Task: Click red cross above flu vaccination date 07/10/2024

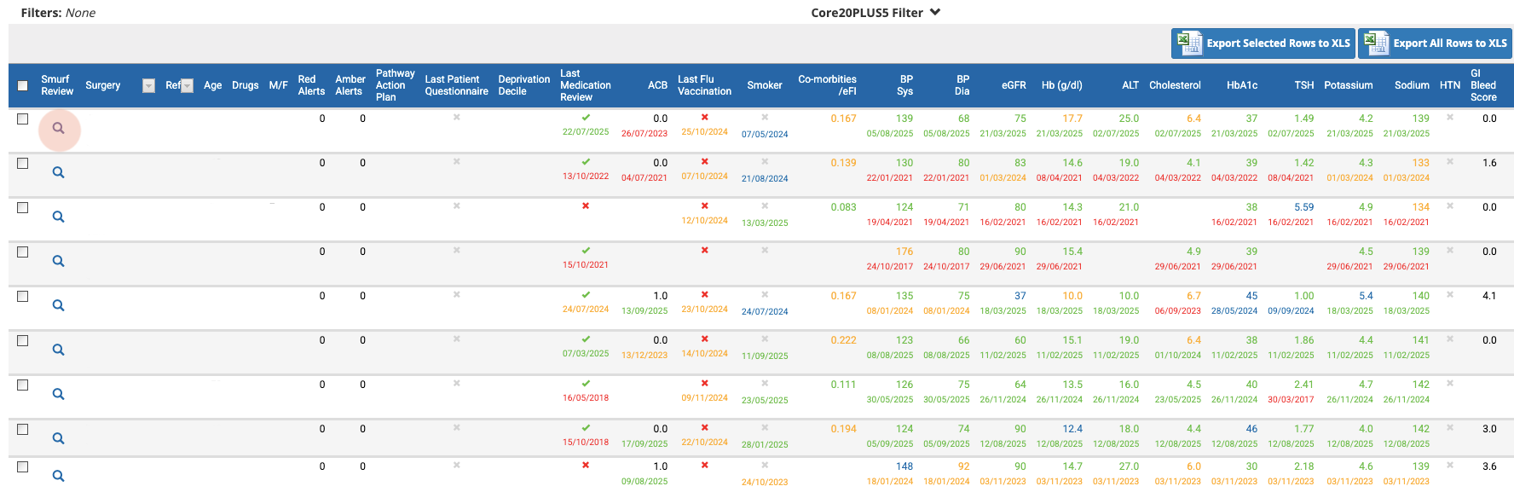Action: (704, 162)
